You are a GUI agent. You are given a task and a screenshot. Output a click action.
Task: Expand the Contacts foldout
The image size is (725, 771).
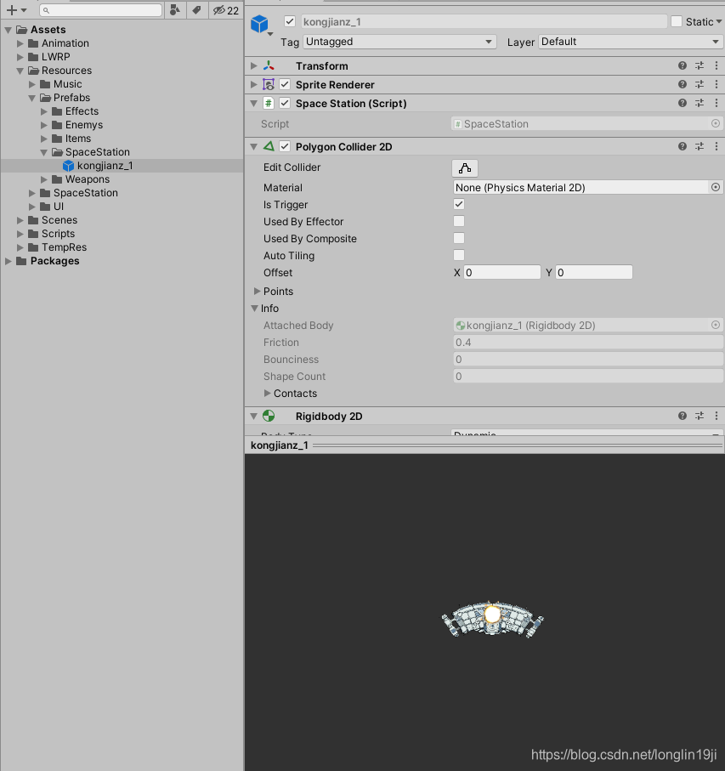coord(267,393)
